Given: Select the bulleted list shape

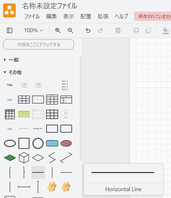Looking at the screenshot, I should [x=24, y=85].
